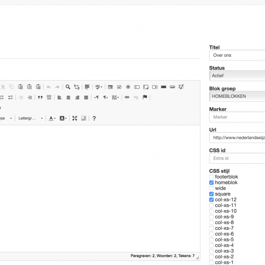Image resolution: width=265 pixels, height=265 pixels.
Task: Expand the Lettergrootte font size dropdown
Action: point(30,118)
